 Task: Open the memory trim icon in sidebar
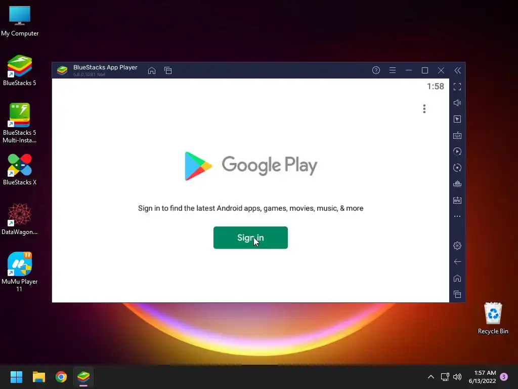(x=457, y=184)
